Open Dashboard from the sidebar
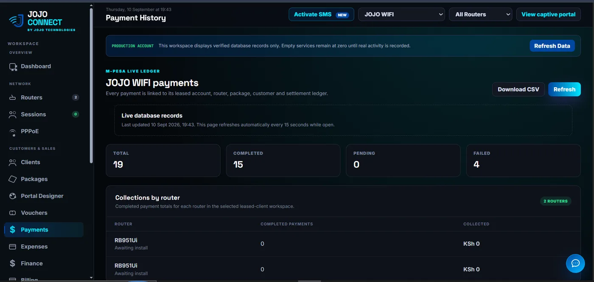Screen dimensions: 594x282 click(44, 66)
